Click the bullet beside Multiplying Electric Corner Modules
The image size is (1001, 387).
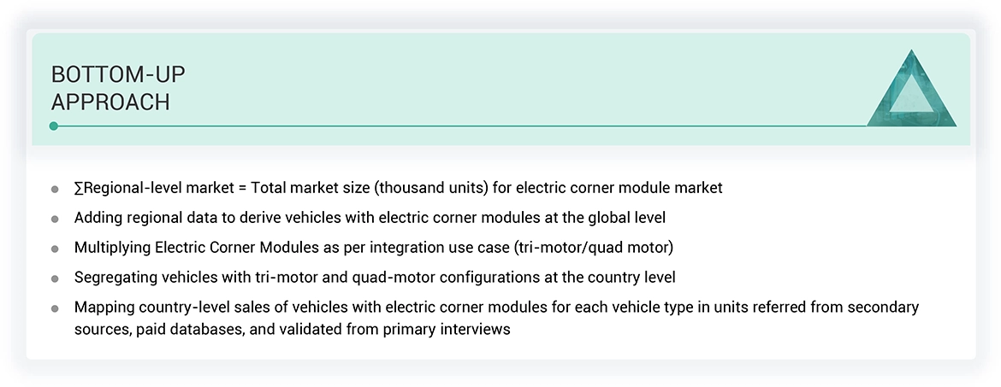tap(56, 249)
